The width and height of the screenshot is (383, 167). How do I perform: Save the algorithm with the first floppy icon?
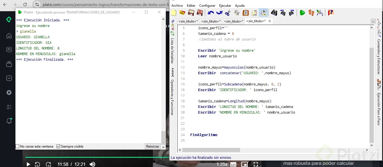pyautogui.click(x=191, y=13)
